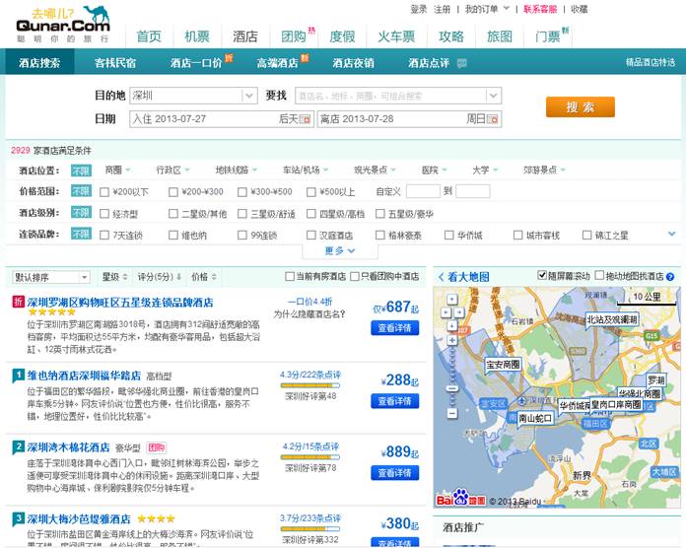Open the 目的地 destination dropdown
This screenshot has height=548, width=686.
point(248,97)
